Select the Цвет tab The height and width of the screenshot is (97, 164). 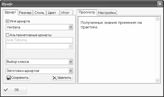(53, 13)
